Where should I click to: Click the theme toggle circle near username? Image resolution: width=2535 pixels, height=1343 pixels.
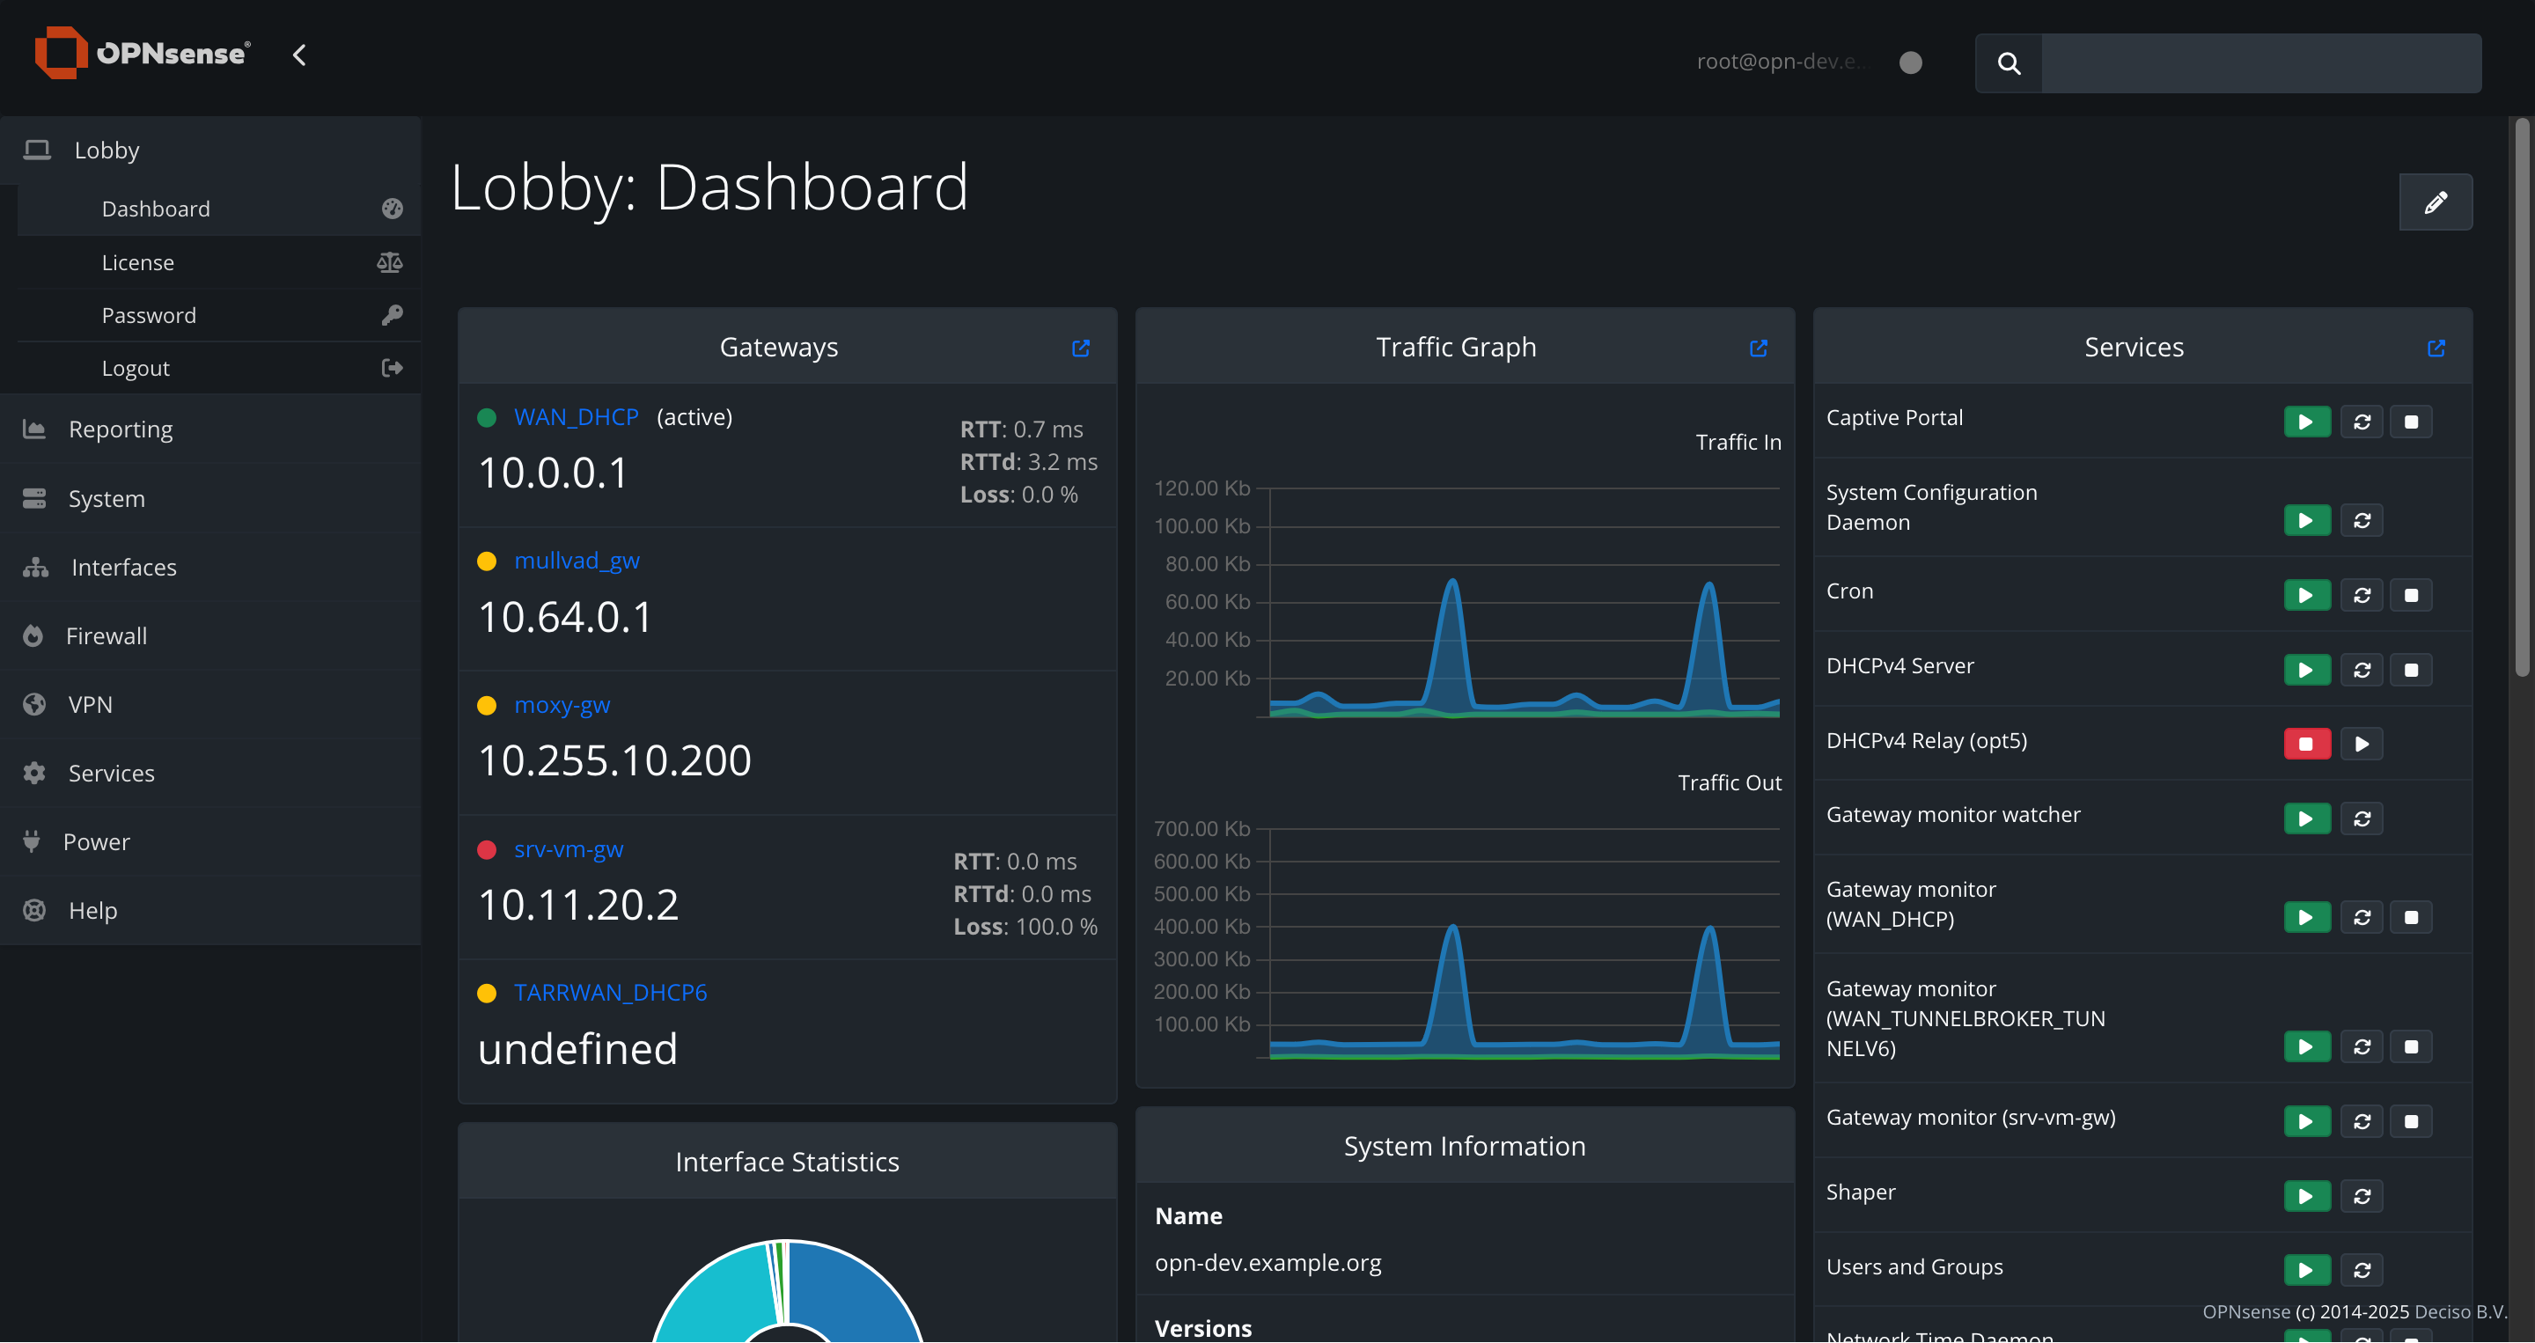[x=1910, y=63]
